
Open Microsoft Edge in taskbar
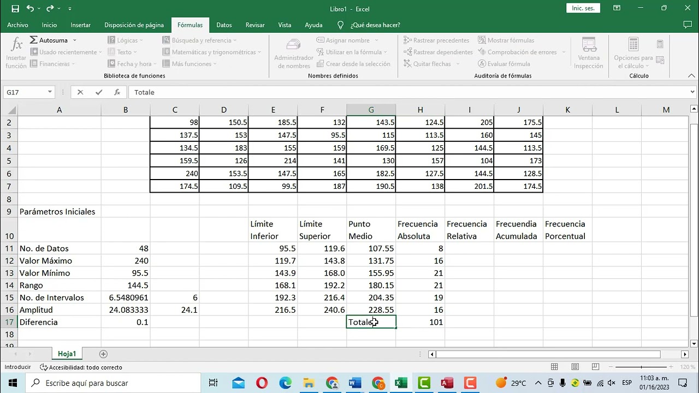click(285, 383)
